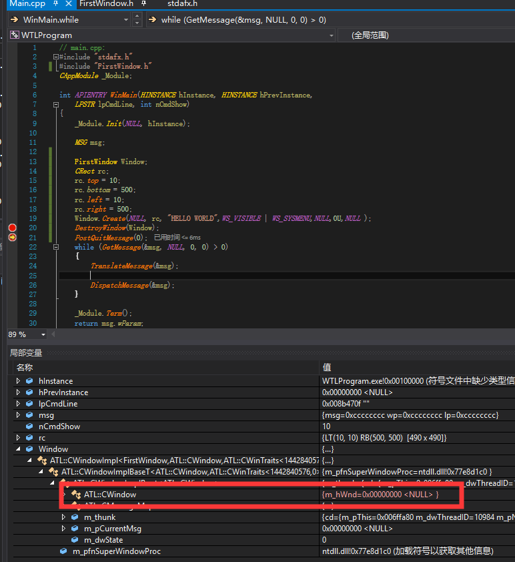
Task: Collapse the Window variable tree node
Action: 18,449
